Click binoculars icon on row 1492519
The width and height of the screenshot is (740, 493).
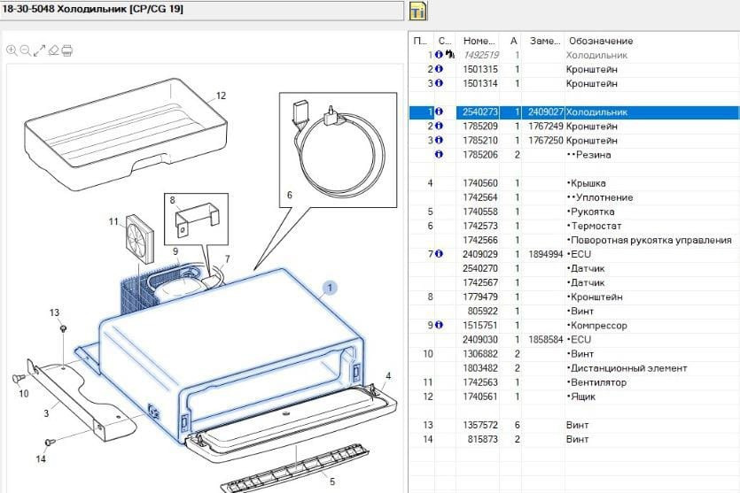pyautogui.click(x=449, y=55)
